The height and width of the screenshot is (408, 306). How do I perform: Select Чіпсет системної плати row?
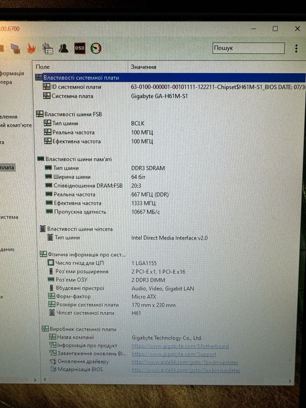coord(95,313)
